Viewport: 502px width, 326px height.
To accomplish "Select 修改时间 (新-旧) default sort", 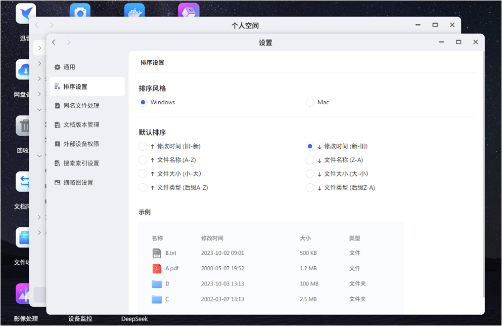I will point(310,146).
